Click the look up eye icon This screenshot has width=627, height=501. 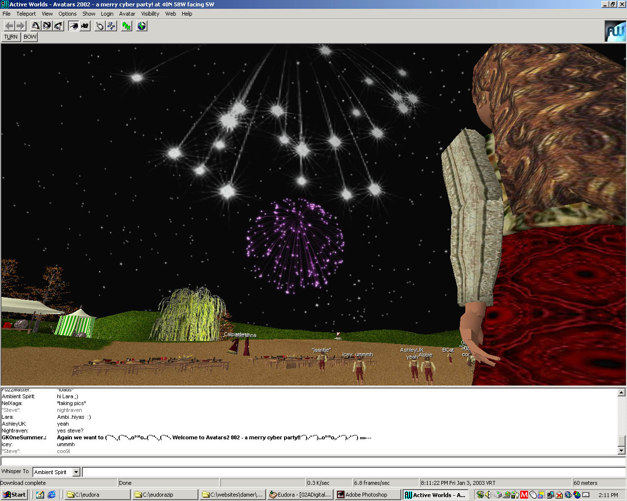(x=36, y=26)
